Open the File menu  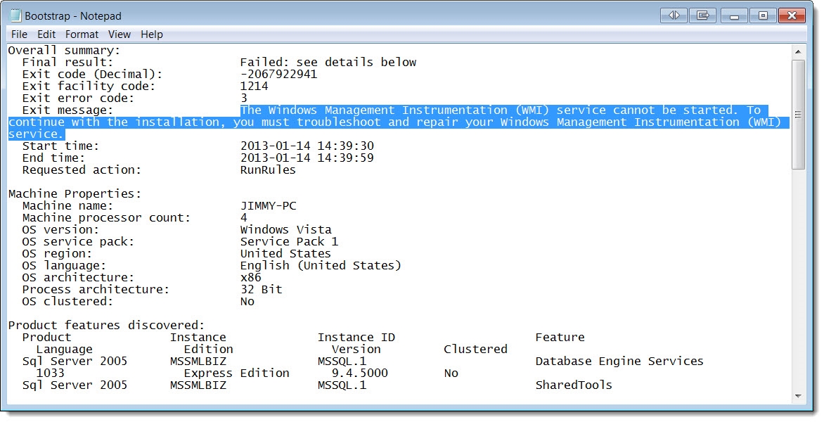[x=19, y=34]
